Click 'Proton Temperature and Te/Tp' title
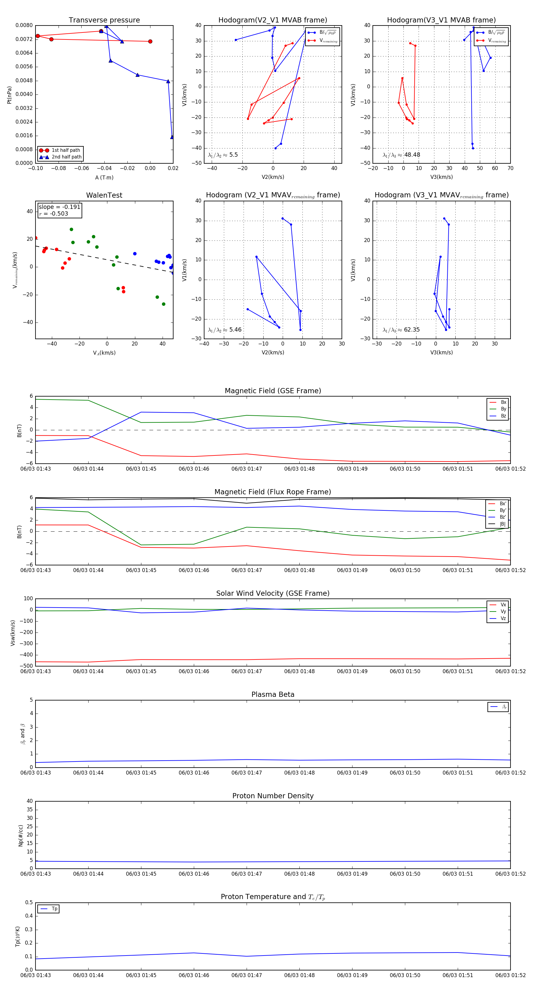Viewport: 546px width, 1002px height. [273, 897]
